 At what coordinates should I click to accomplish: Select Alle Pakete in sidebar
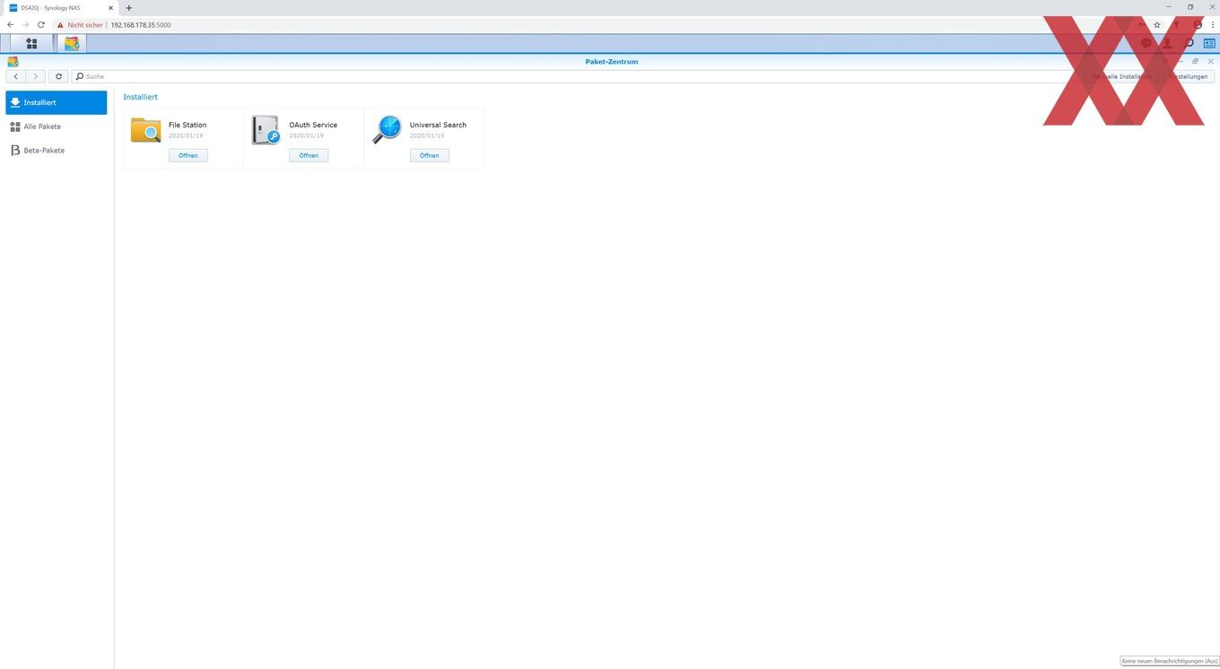[x=56, y=126]
